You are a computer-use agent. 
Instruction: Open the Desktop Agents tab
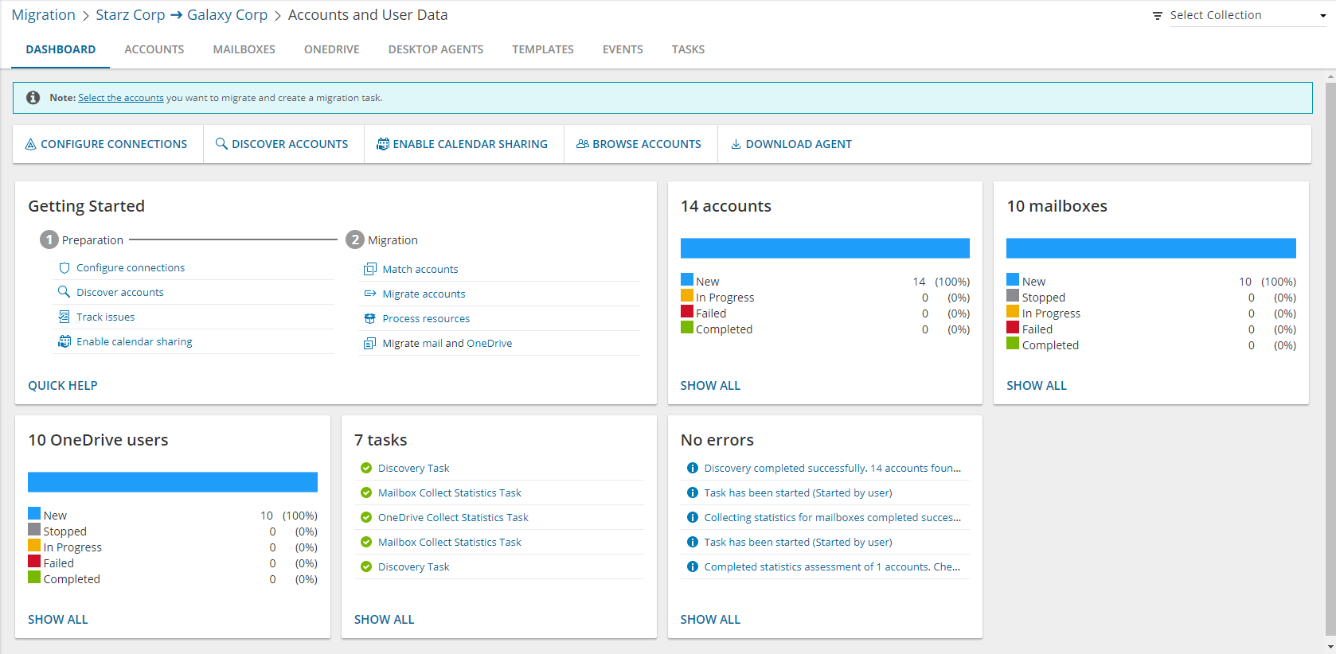coord(436,49)
